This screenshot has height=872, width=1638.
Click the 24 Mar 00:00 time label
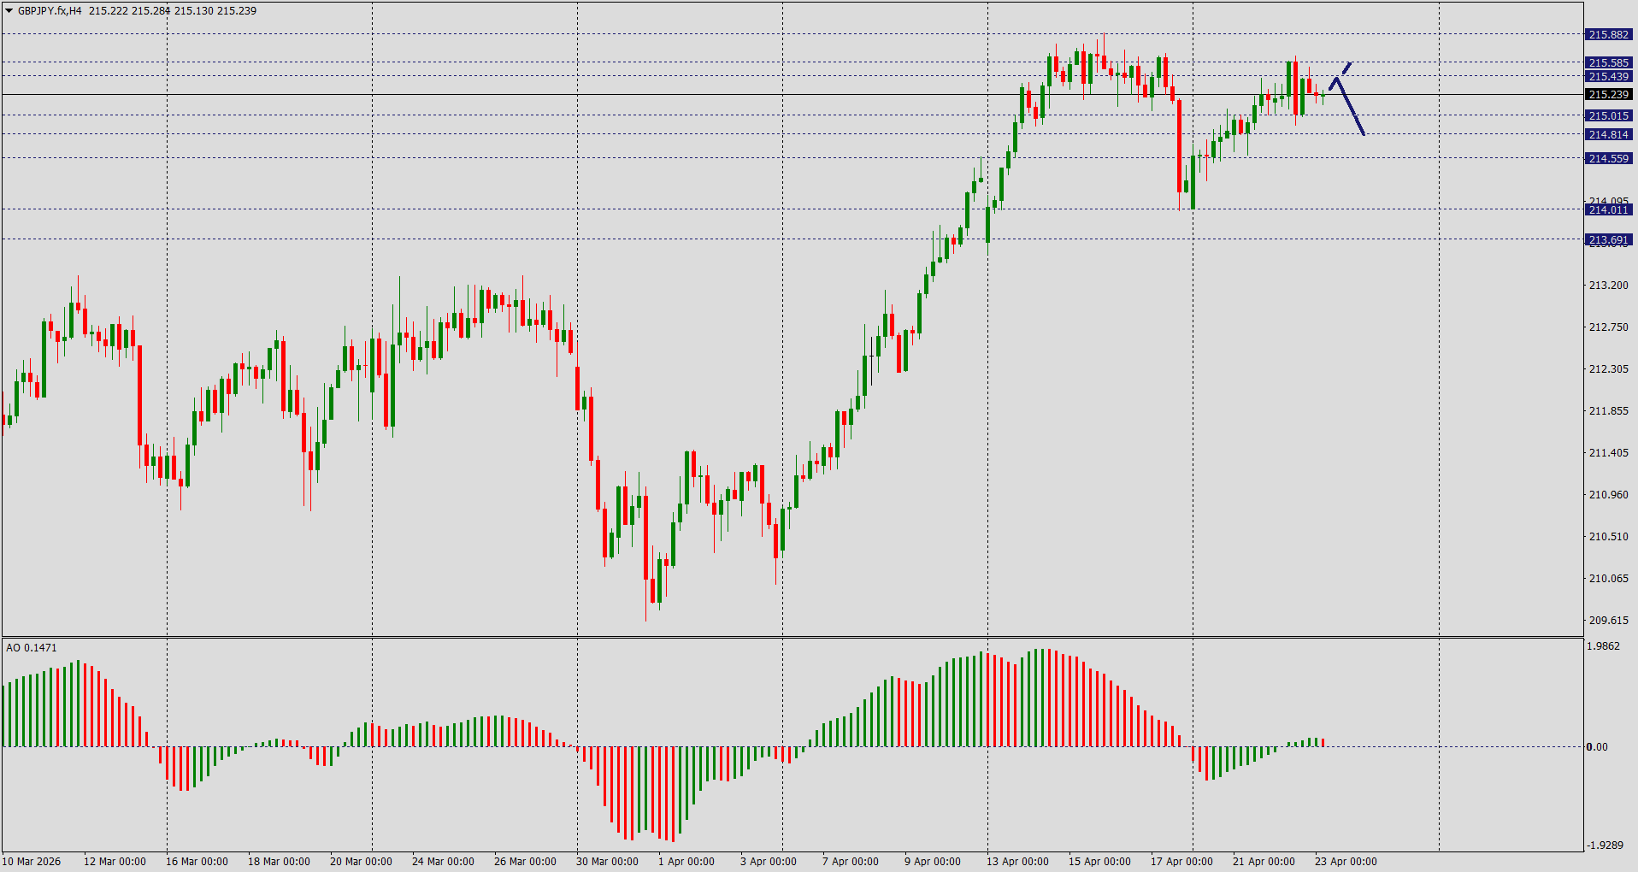(443, 862)
